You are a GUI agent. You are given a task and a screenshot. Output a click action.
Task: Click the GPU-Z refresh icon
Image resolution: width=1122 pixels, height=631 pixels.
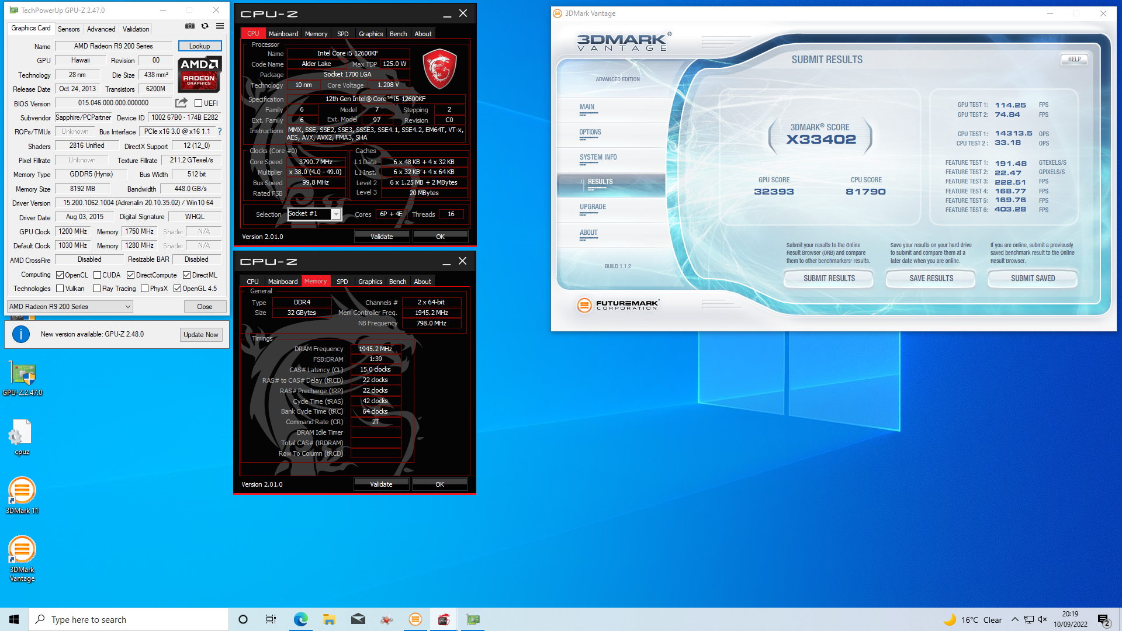point(205,26)
